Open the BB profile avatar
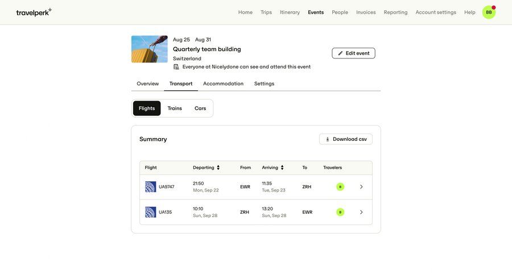512x275 pixels. 489,13
